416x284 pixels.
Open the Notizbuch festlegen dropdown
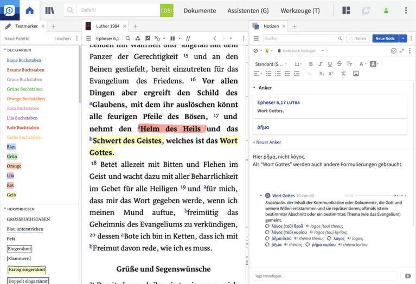click(x=300, y=50)
